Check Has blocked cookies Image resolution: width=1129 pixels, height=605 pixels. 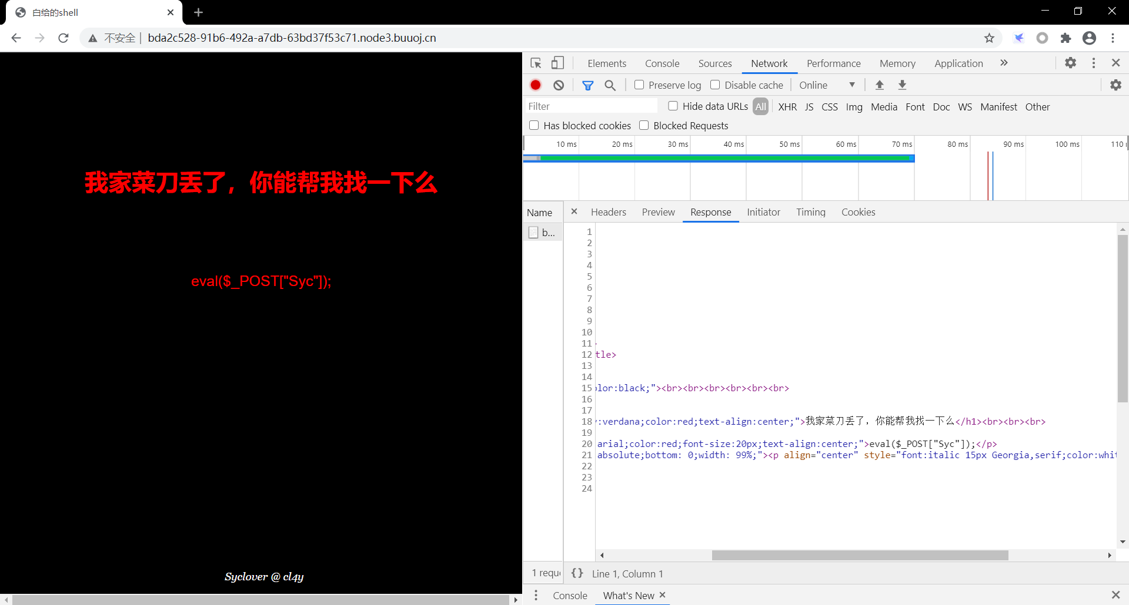[534, 125]
